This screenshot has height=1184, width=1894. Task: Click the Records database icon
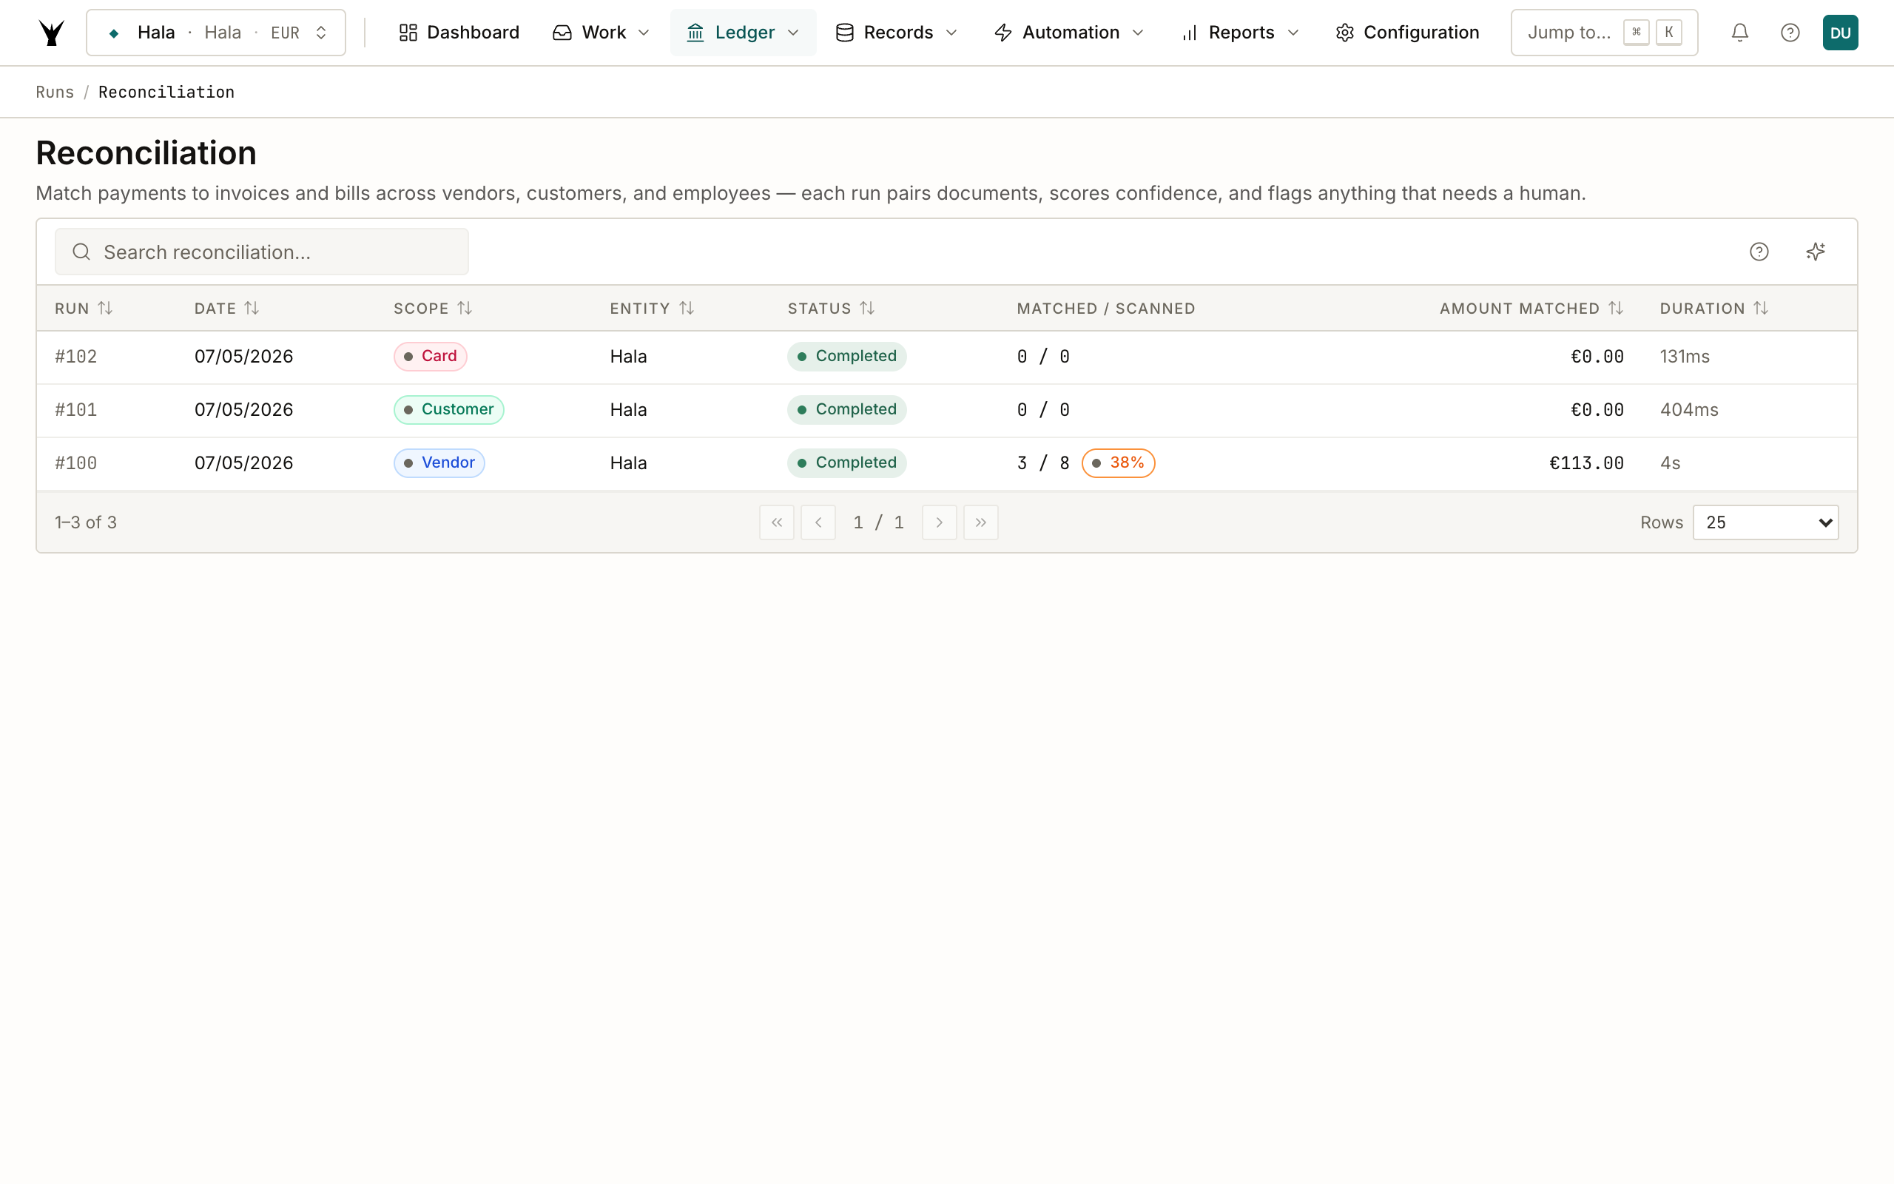(x=844, y=32)
